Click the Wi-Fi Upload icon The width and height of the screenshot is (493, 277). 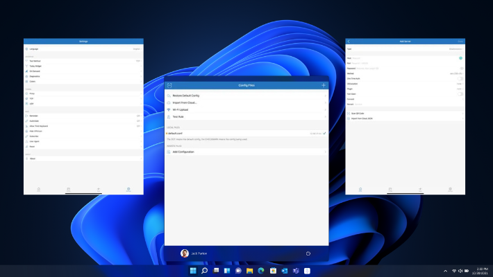[x=169, y=110]
